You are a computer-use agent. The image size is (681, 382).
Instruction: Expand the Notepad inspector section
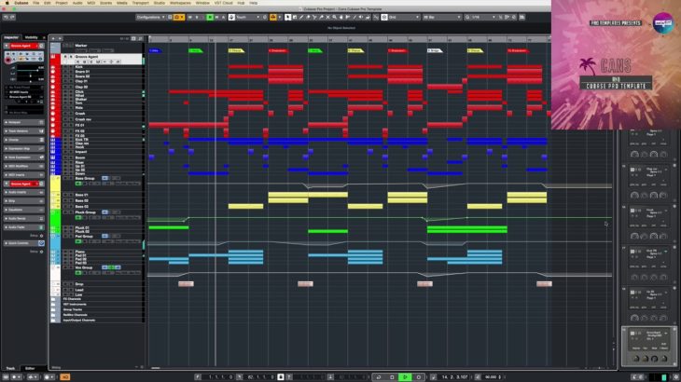[24, 122]
